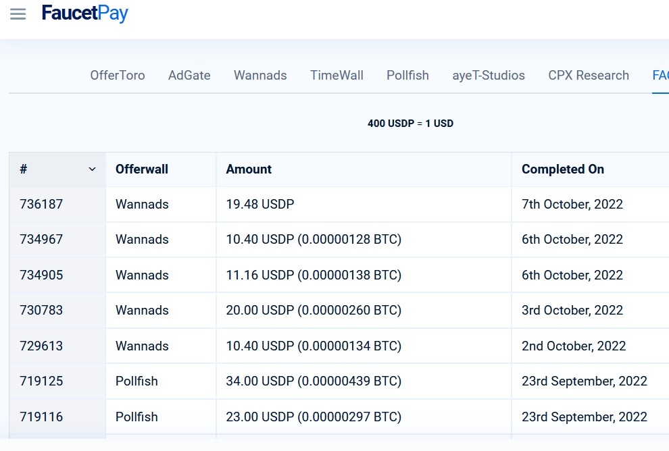
Task: Select transaction ID 734967
Action: (41, 239)
